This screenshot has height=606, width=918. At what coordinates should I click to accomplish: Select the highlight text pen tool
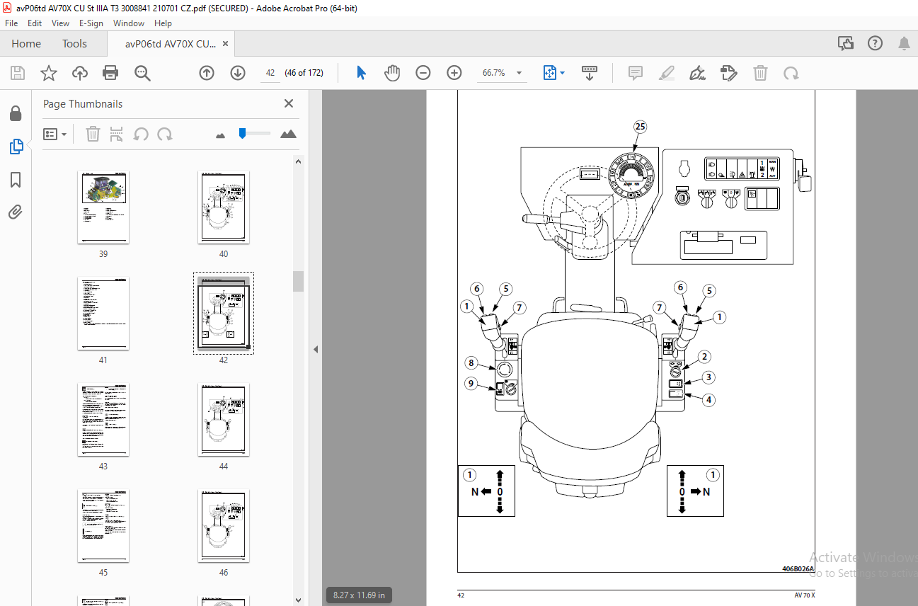pyautogui.click(x=667, y=73)
